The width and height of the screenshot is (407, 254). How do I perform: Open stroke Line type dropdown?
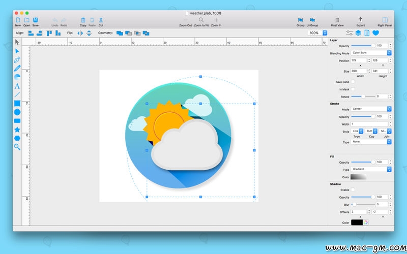pyautogui.click(x=357, y=131)
